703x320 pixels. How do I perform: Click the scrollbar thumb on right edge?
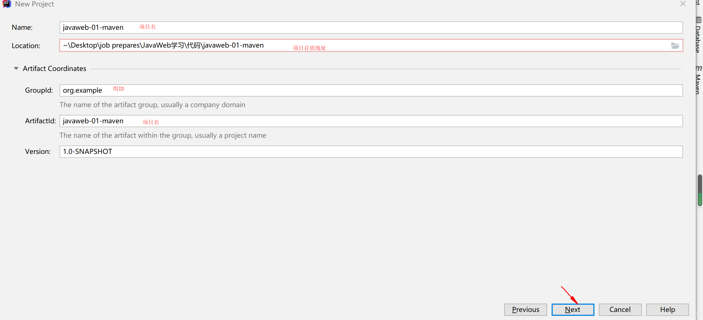point(700,190)
